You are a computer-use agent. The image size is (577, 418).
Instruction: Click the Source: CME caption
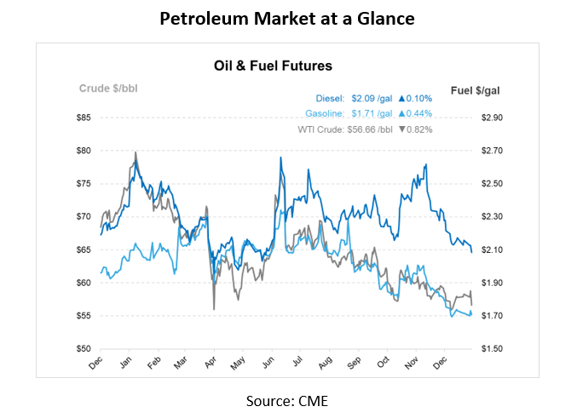click(286, 400)
